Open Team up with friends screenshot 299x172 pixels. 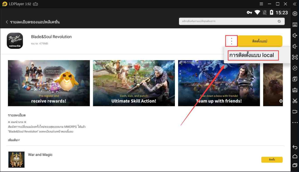pyautogui.click(x=219, y=83)
